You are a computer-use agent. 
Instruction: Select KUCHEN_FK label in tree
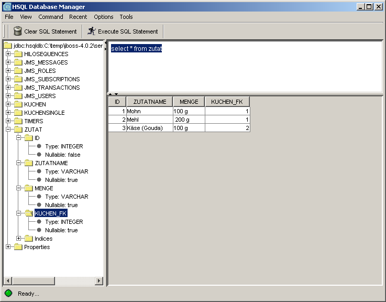51,213
